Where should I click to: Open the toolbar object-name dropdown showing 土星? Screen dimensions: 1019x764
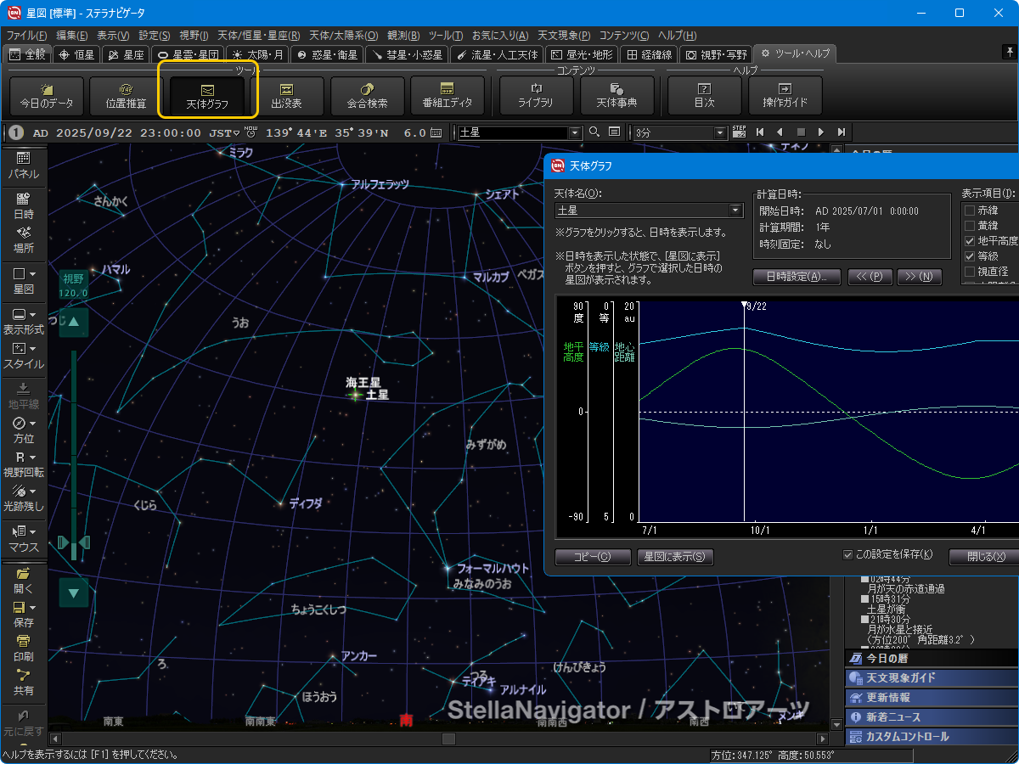575,132
